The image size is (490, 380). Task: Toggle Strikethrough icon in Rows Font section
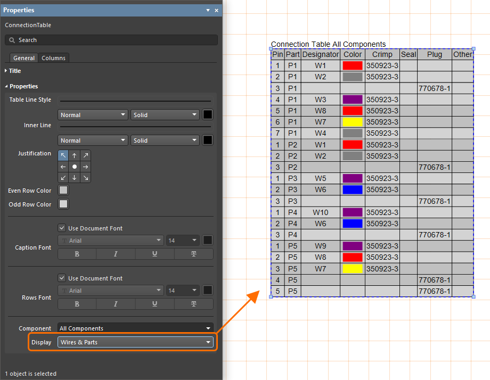(193, 304)
